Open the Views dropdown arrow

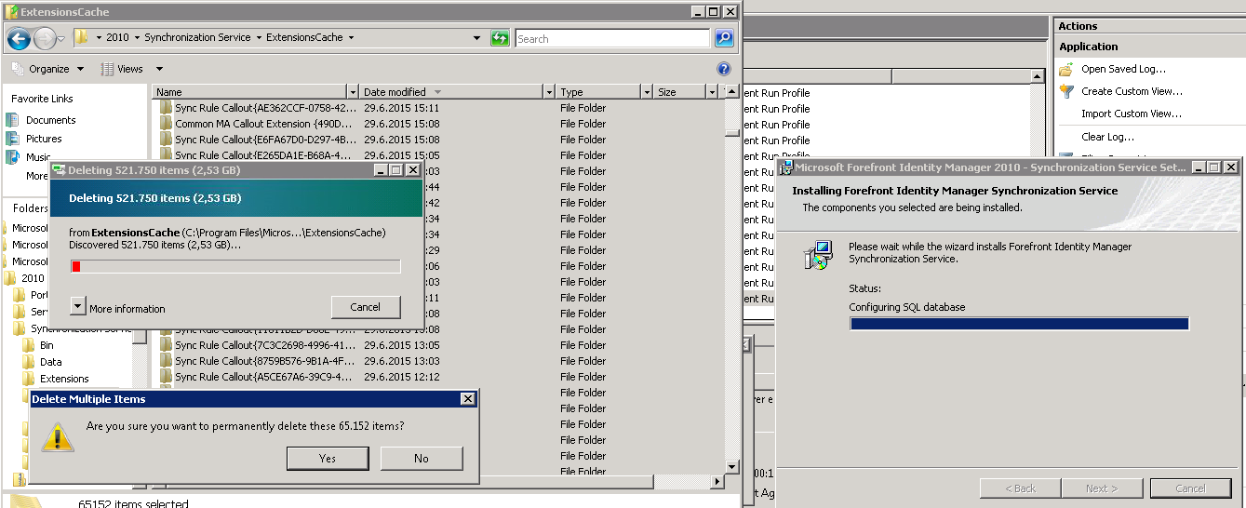click(159, 69)
